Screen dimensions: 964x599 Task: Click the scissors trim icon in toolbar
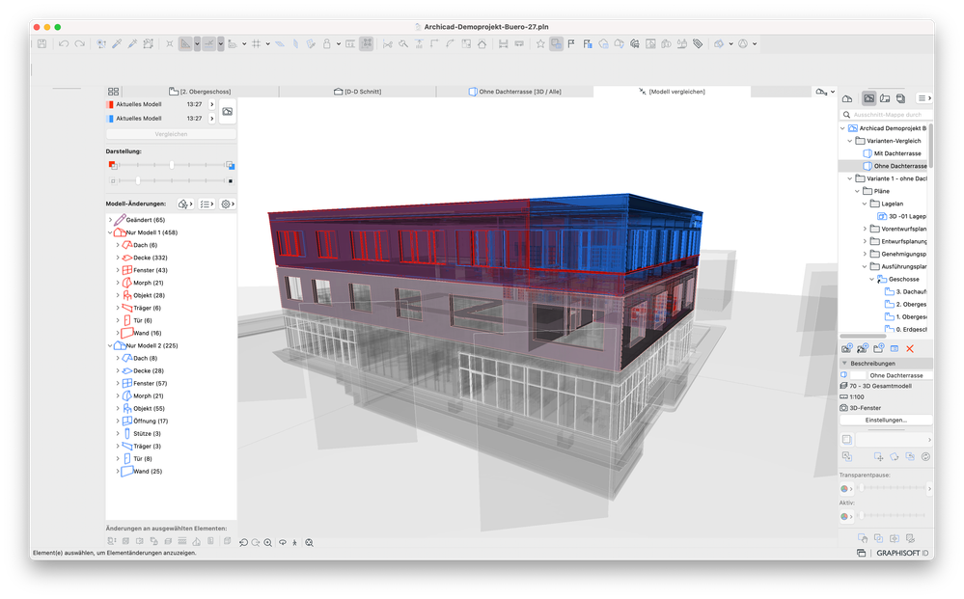[x=387, y=43]
